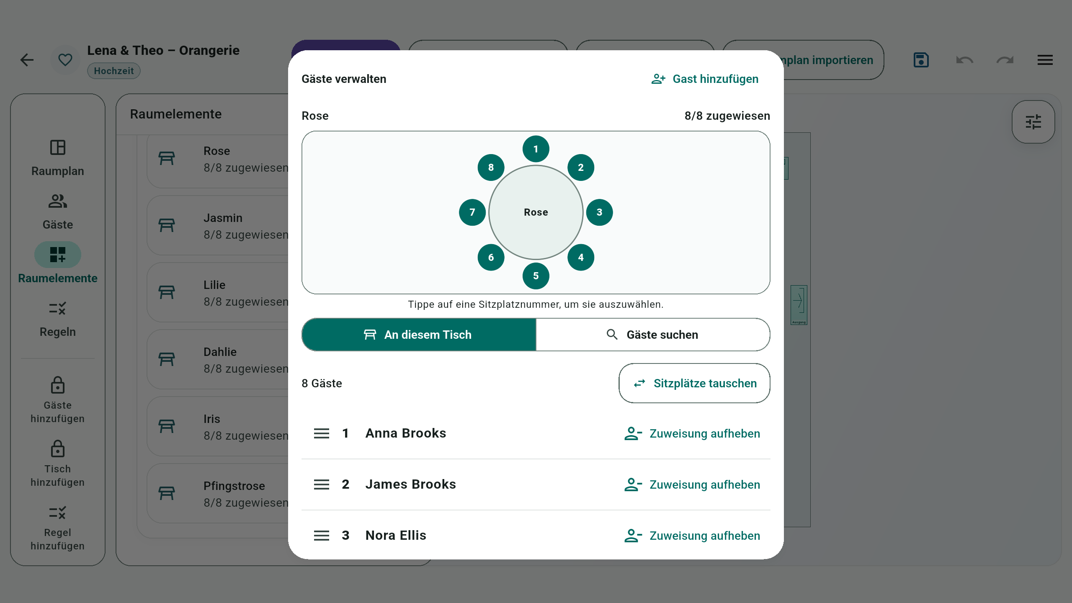Click Gast hinzufügen in the dialog
Screen dimensions: 1072x603
coord(705,79)
